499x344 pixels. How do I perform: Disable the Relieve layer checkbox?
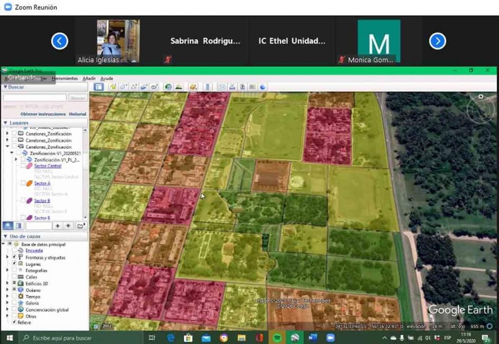(x=14, y=322)
